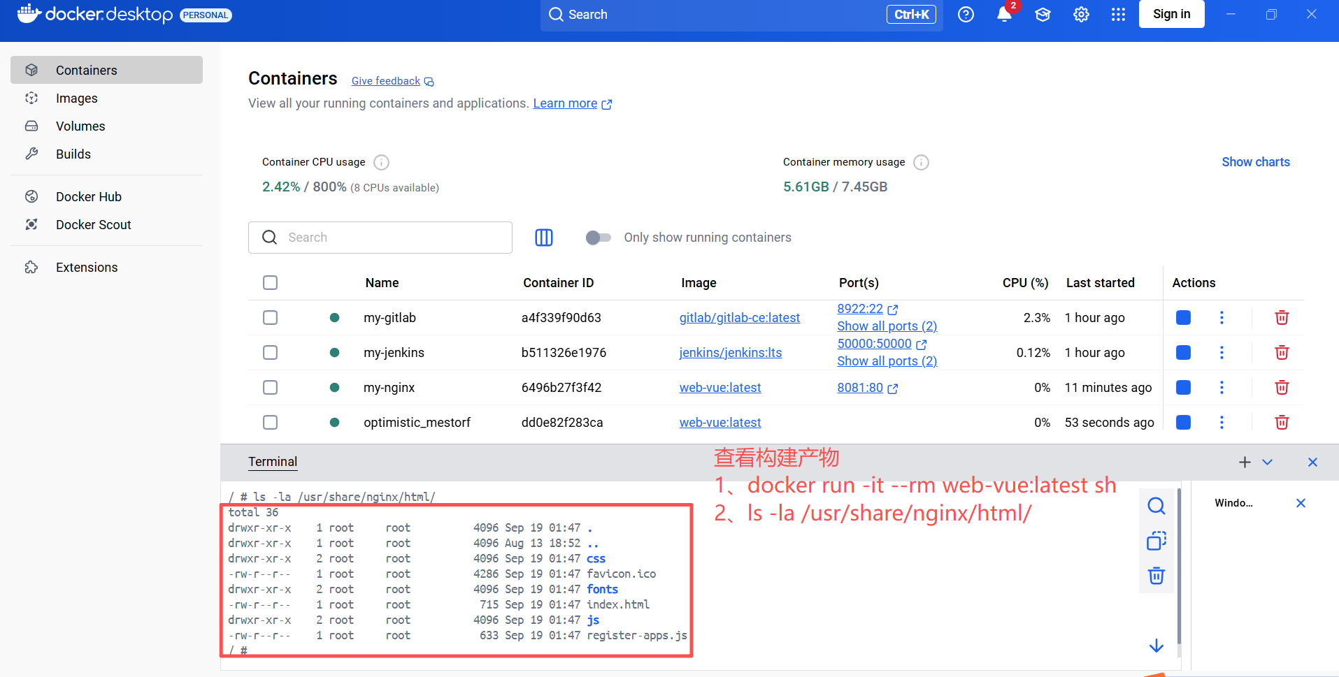This screenshot has height=677, width=1339.
Task: Show CPU usage info tooltip icon
Action: 381,162
